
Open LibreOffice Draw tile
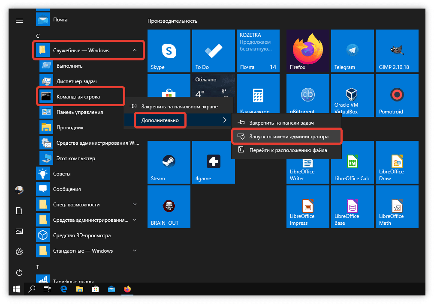(x=397, y=162)
